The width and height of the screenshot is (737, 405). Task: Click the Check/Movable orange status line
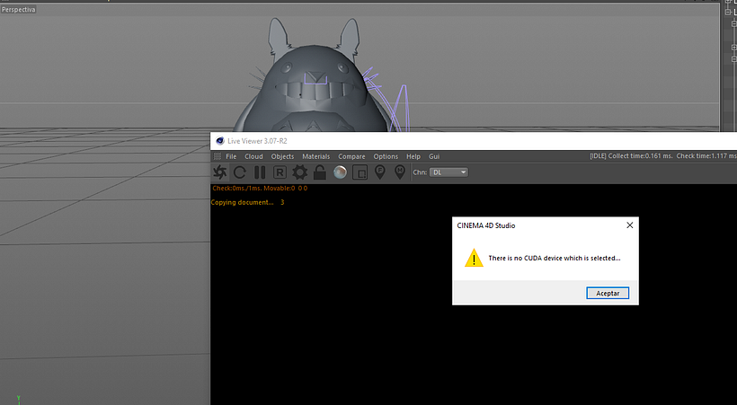coord(260,188)
